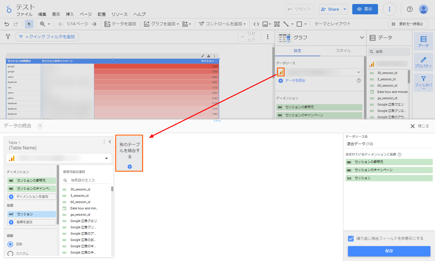Image resolution: width=435 pixels, height=261 pixels.
Task: Click the chart edit pencil icon
Action: coord(203,56)
